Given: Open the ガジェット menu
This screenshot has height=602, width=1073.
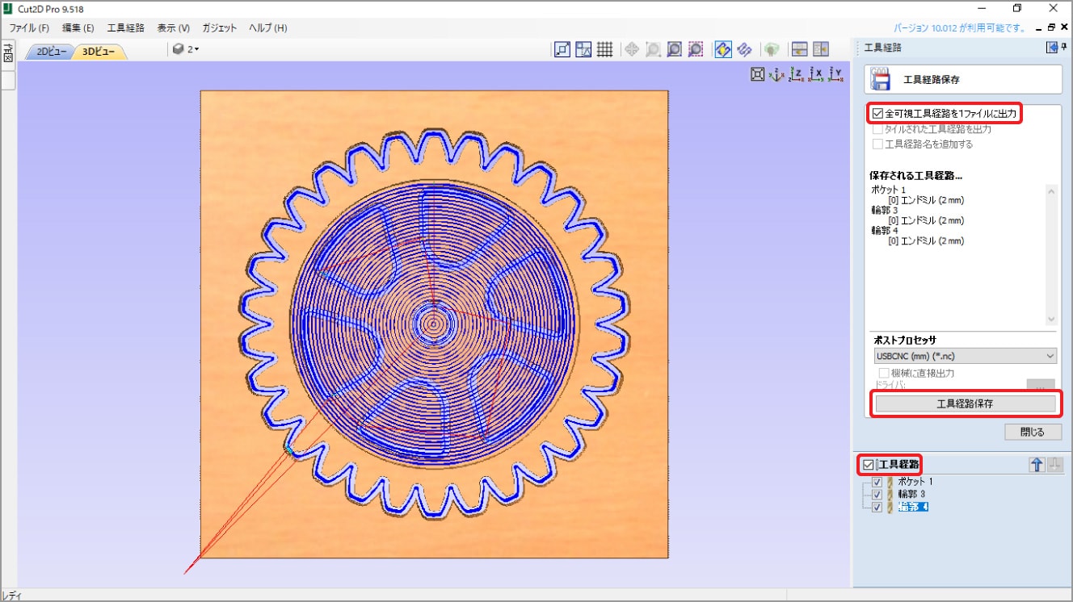Looking at the screenshot, I should point(219,27).
